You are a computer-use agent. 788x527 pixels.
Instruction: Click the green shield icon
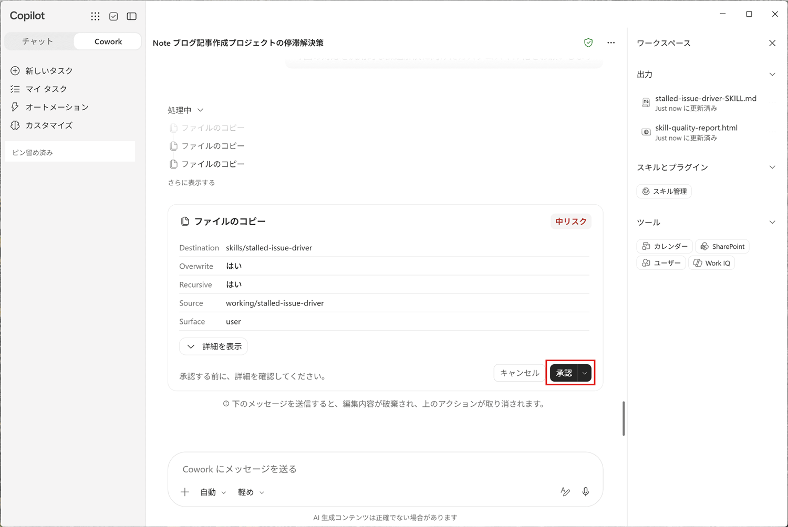(588, 43)
